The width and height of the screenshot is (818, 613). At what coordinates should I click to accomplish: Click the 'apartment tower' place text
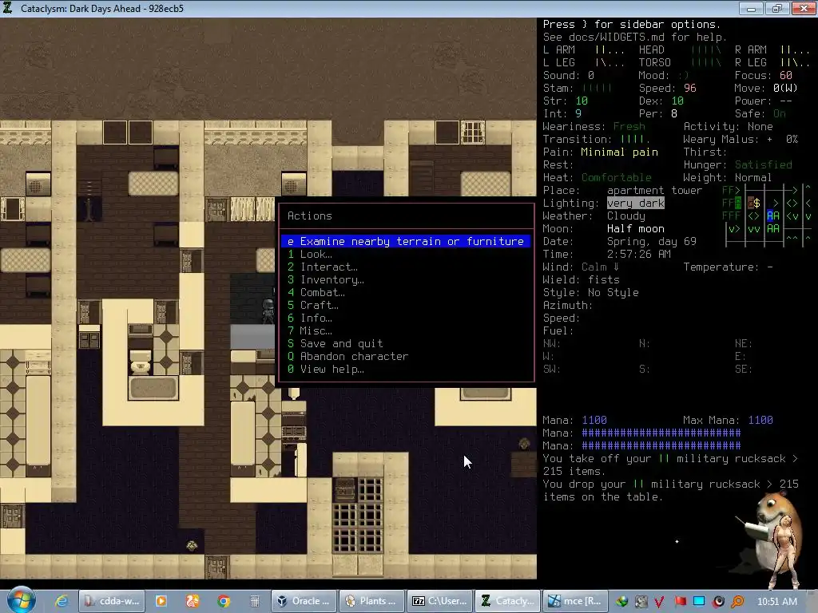click(x=654, y=190)
